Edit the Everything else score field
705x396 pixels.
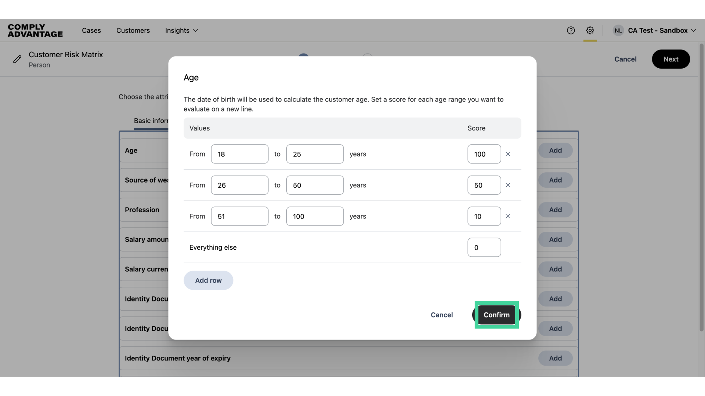pyautogui.click(x=484, y=247)
